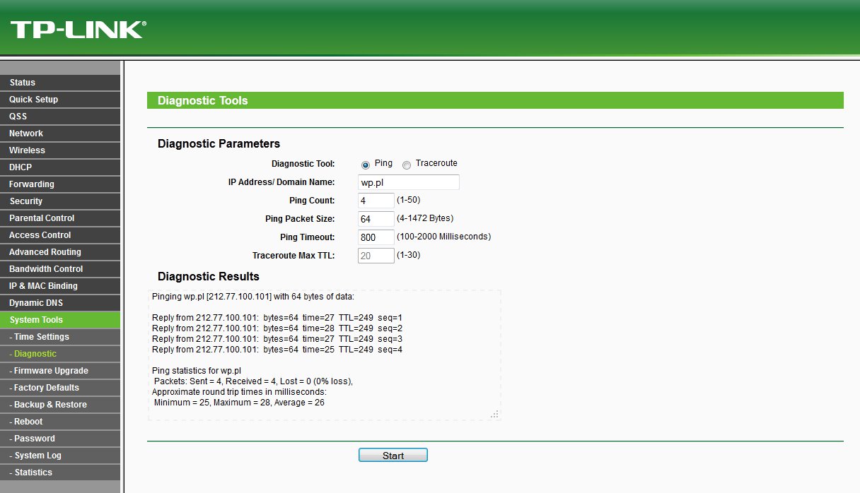Open the Advanced Routing menu
Image resolution: width=860 pixels, height=493 pixels.
point(60,252)
